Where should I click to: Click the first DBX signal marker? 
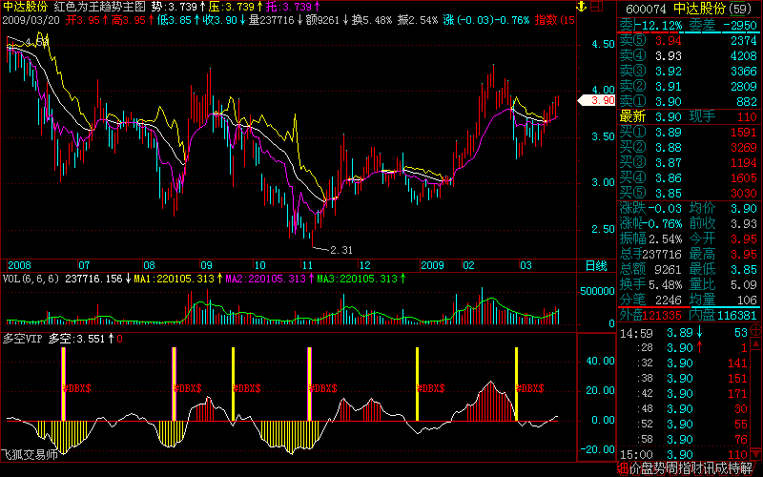pos(77,388)
